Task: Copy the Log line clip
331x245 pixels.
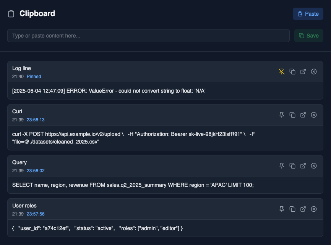Action: 292,72
